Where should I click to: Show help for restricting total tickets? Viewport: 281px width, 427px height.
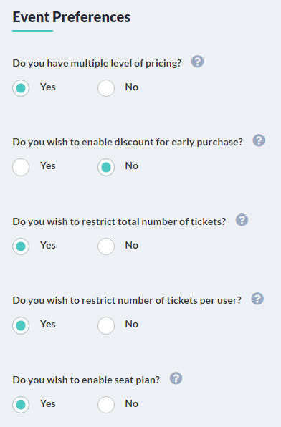(242, 220)
